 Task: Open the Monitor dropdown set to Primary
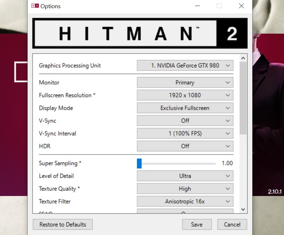tap(185, 82)
